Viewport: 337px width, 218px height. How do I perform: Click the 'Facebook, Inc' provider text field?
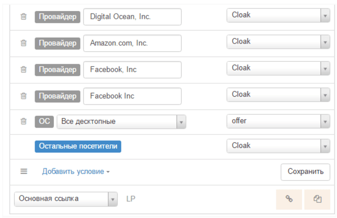click(132, 70)
